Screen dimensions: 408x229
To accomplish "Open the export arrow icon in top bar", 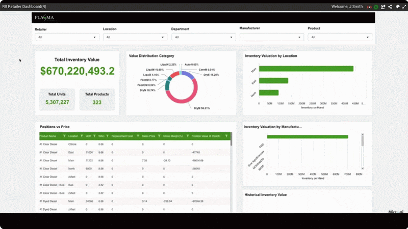I will (x=383, y=7).
